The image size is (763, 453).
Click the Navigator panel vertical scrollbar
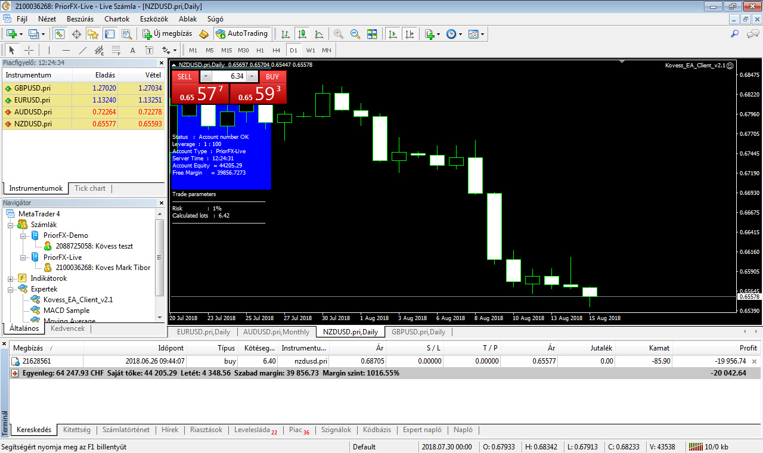(160, 257)
